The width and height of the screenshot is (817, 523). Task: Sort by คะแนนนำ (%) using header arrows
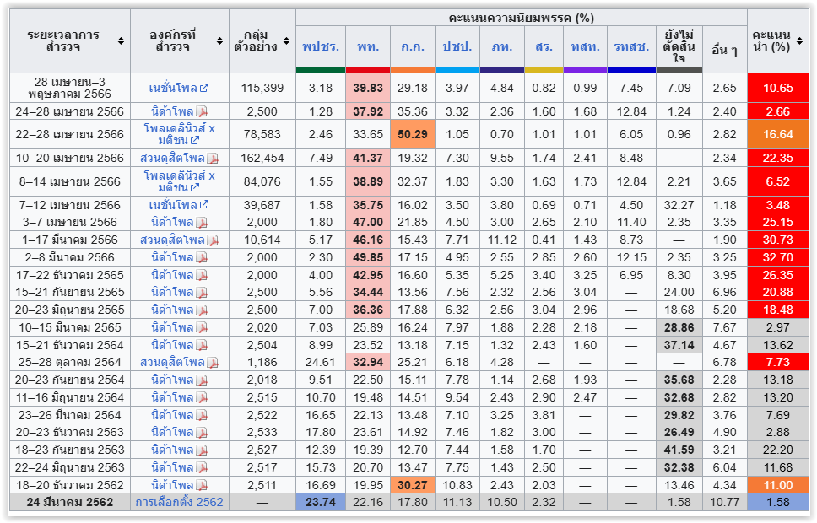(x=798, y=40)
